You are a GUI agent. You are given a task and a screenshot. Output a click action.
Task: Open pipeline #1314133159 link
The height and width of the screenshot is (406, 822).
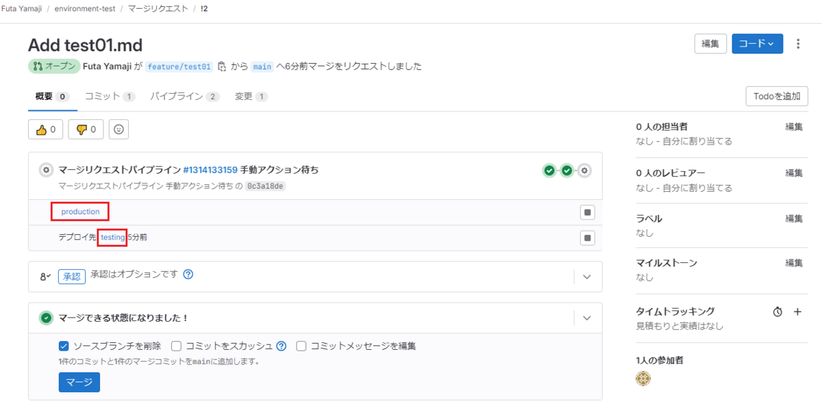click(210, 170)
